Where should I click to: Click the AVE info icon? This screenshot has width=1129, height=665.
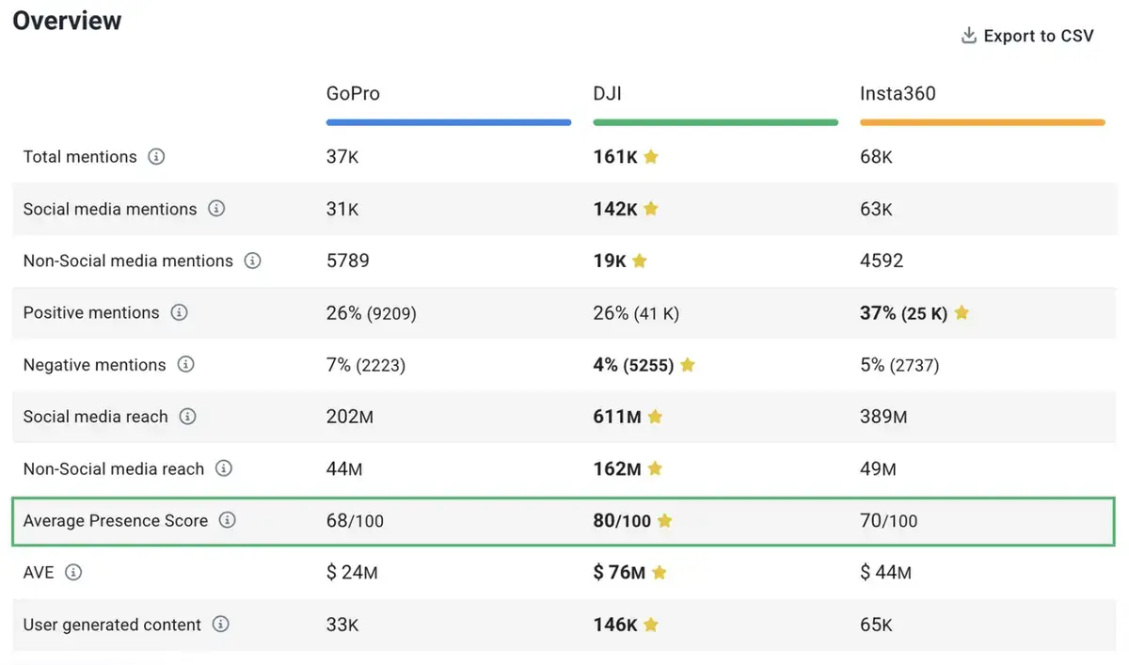point(72,572)
